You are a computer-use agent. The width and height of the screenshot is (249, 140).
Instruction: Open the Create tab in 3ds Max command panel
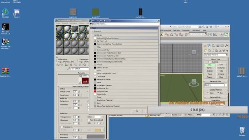[x=205, y=46]
